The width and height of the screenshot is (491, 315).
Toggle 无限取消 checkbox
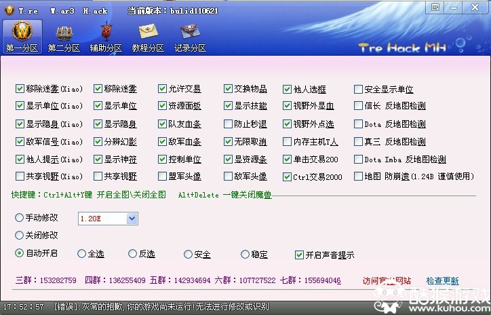(228, 142)
